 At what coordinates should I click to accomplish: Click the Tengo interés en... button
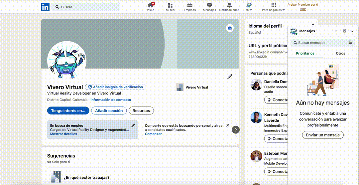[68, 110]
